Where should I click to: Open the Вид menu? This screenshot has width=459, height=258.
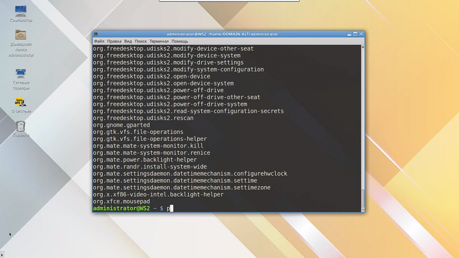tap(128, 41)
